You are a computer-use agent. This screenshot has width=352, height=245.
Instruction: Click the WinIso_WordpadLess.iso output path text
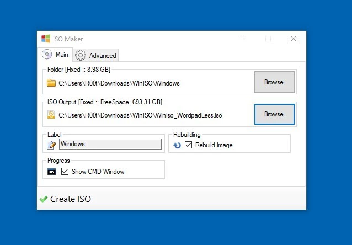(x=140, y=115)
